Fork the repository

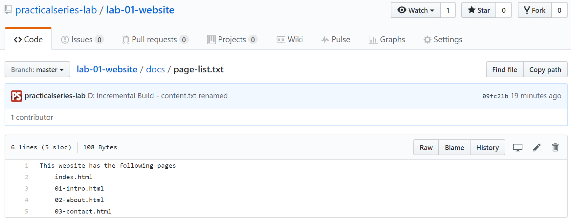pyautogui.click(x=535, y=10)
